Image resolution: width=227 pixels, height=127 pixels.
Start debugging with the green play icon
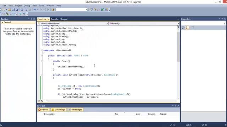click(48, 10)
